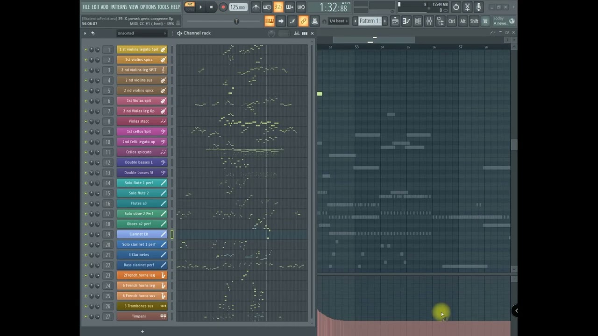This screenshot has height=336, width=598.
Task: Click the 3 Trombones sus channel button
Action: coord(142,306)
